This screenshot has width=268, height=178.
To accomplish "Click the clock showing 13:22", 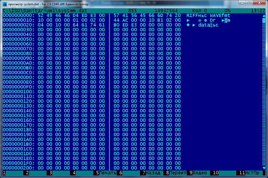I will (258, 11).
